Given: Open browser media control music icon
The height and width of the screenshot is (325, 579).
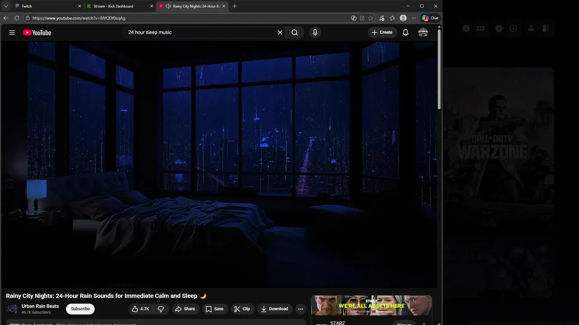Looking at the screenshot, I should (382, 18).
